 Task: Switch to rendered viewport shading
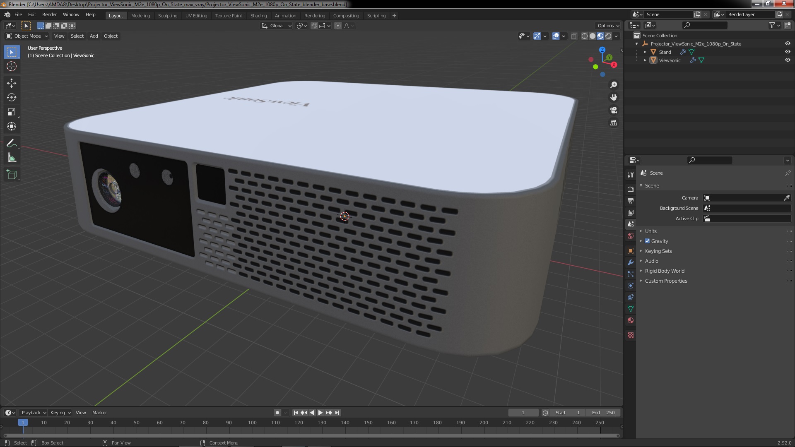tap(608, 36)
